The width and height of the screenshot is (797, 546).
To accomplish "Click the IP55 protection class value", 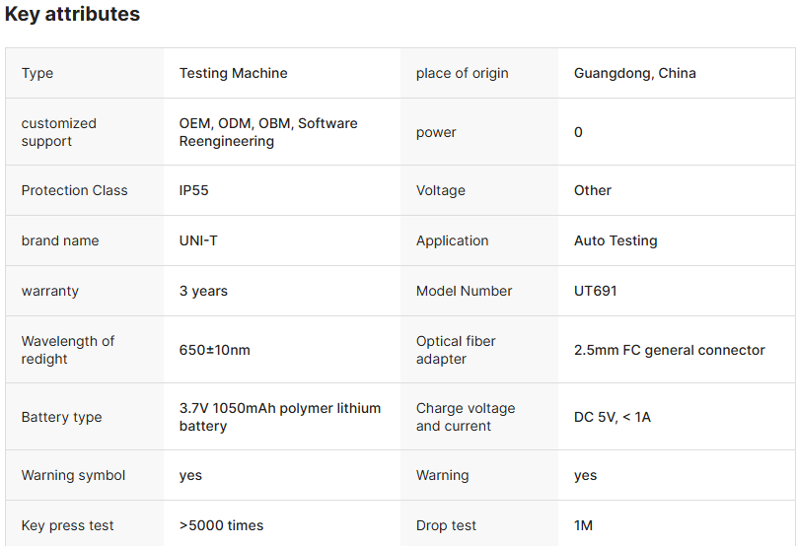I will [x=193, y=190].
